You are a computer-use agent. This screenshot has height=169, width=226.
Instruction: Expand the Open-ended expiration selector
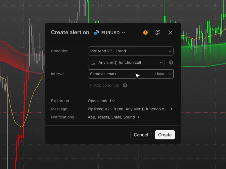pos(101,101)
